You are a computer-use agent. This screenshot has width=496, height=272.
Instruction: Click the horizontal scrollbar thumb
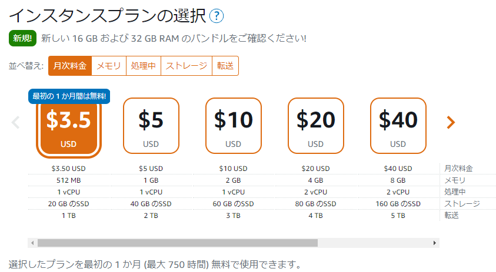point(177,243)
